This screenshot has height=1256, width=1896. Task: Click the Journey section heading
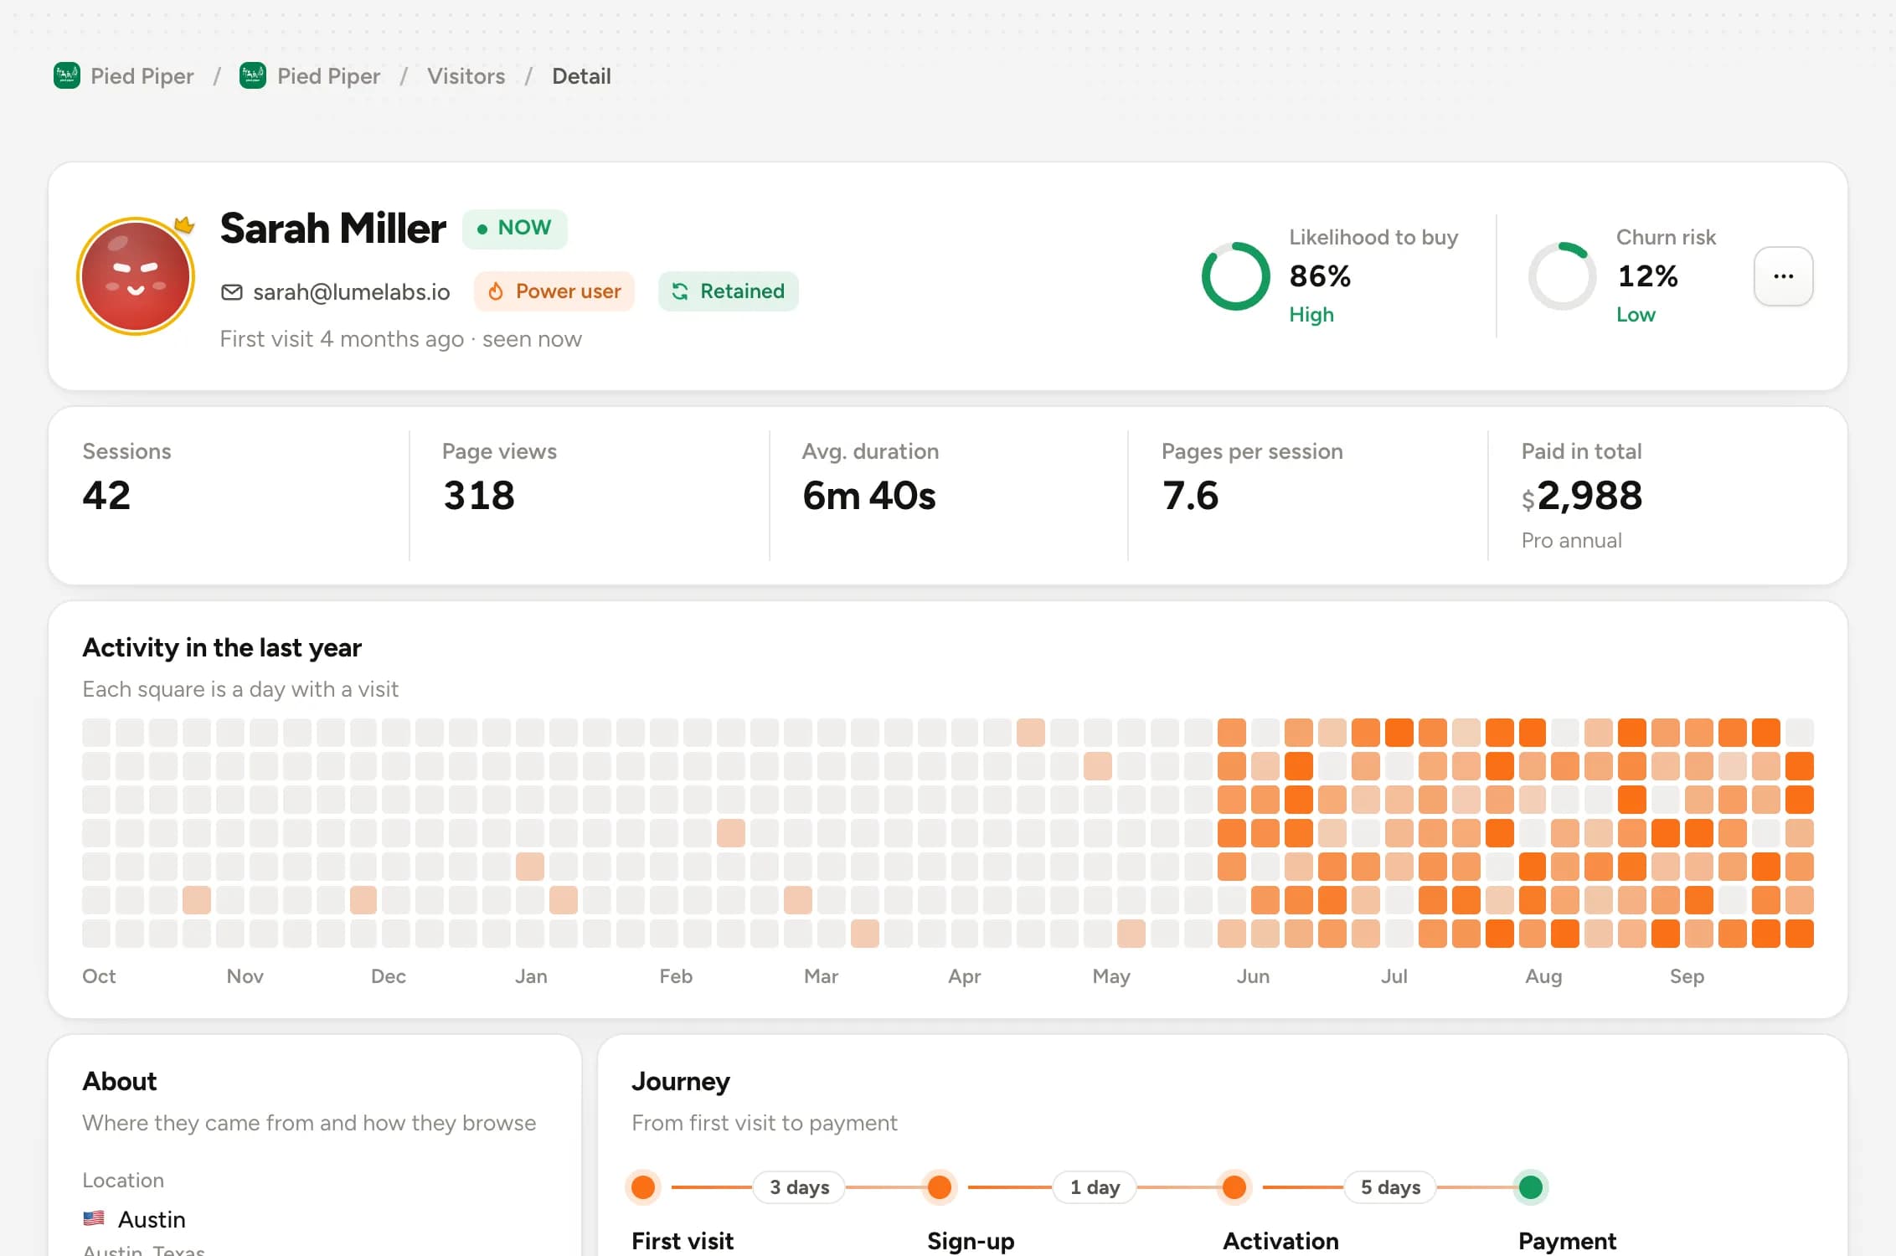pyautogui.click(x=681, y=1082)
